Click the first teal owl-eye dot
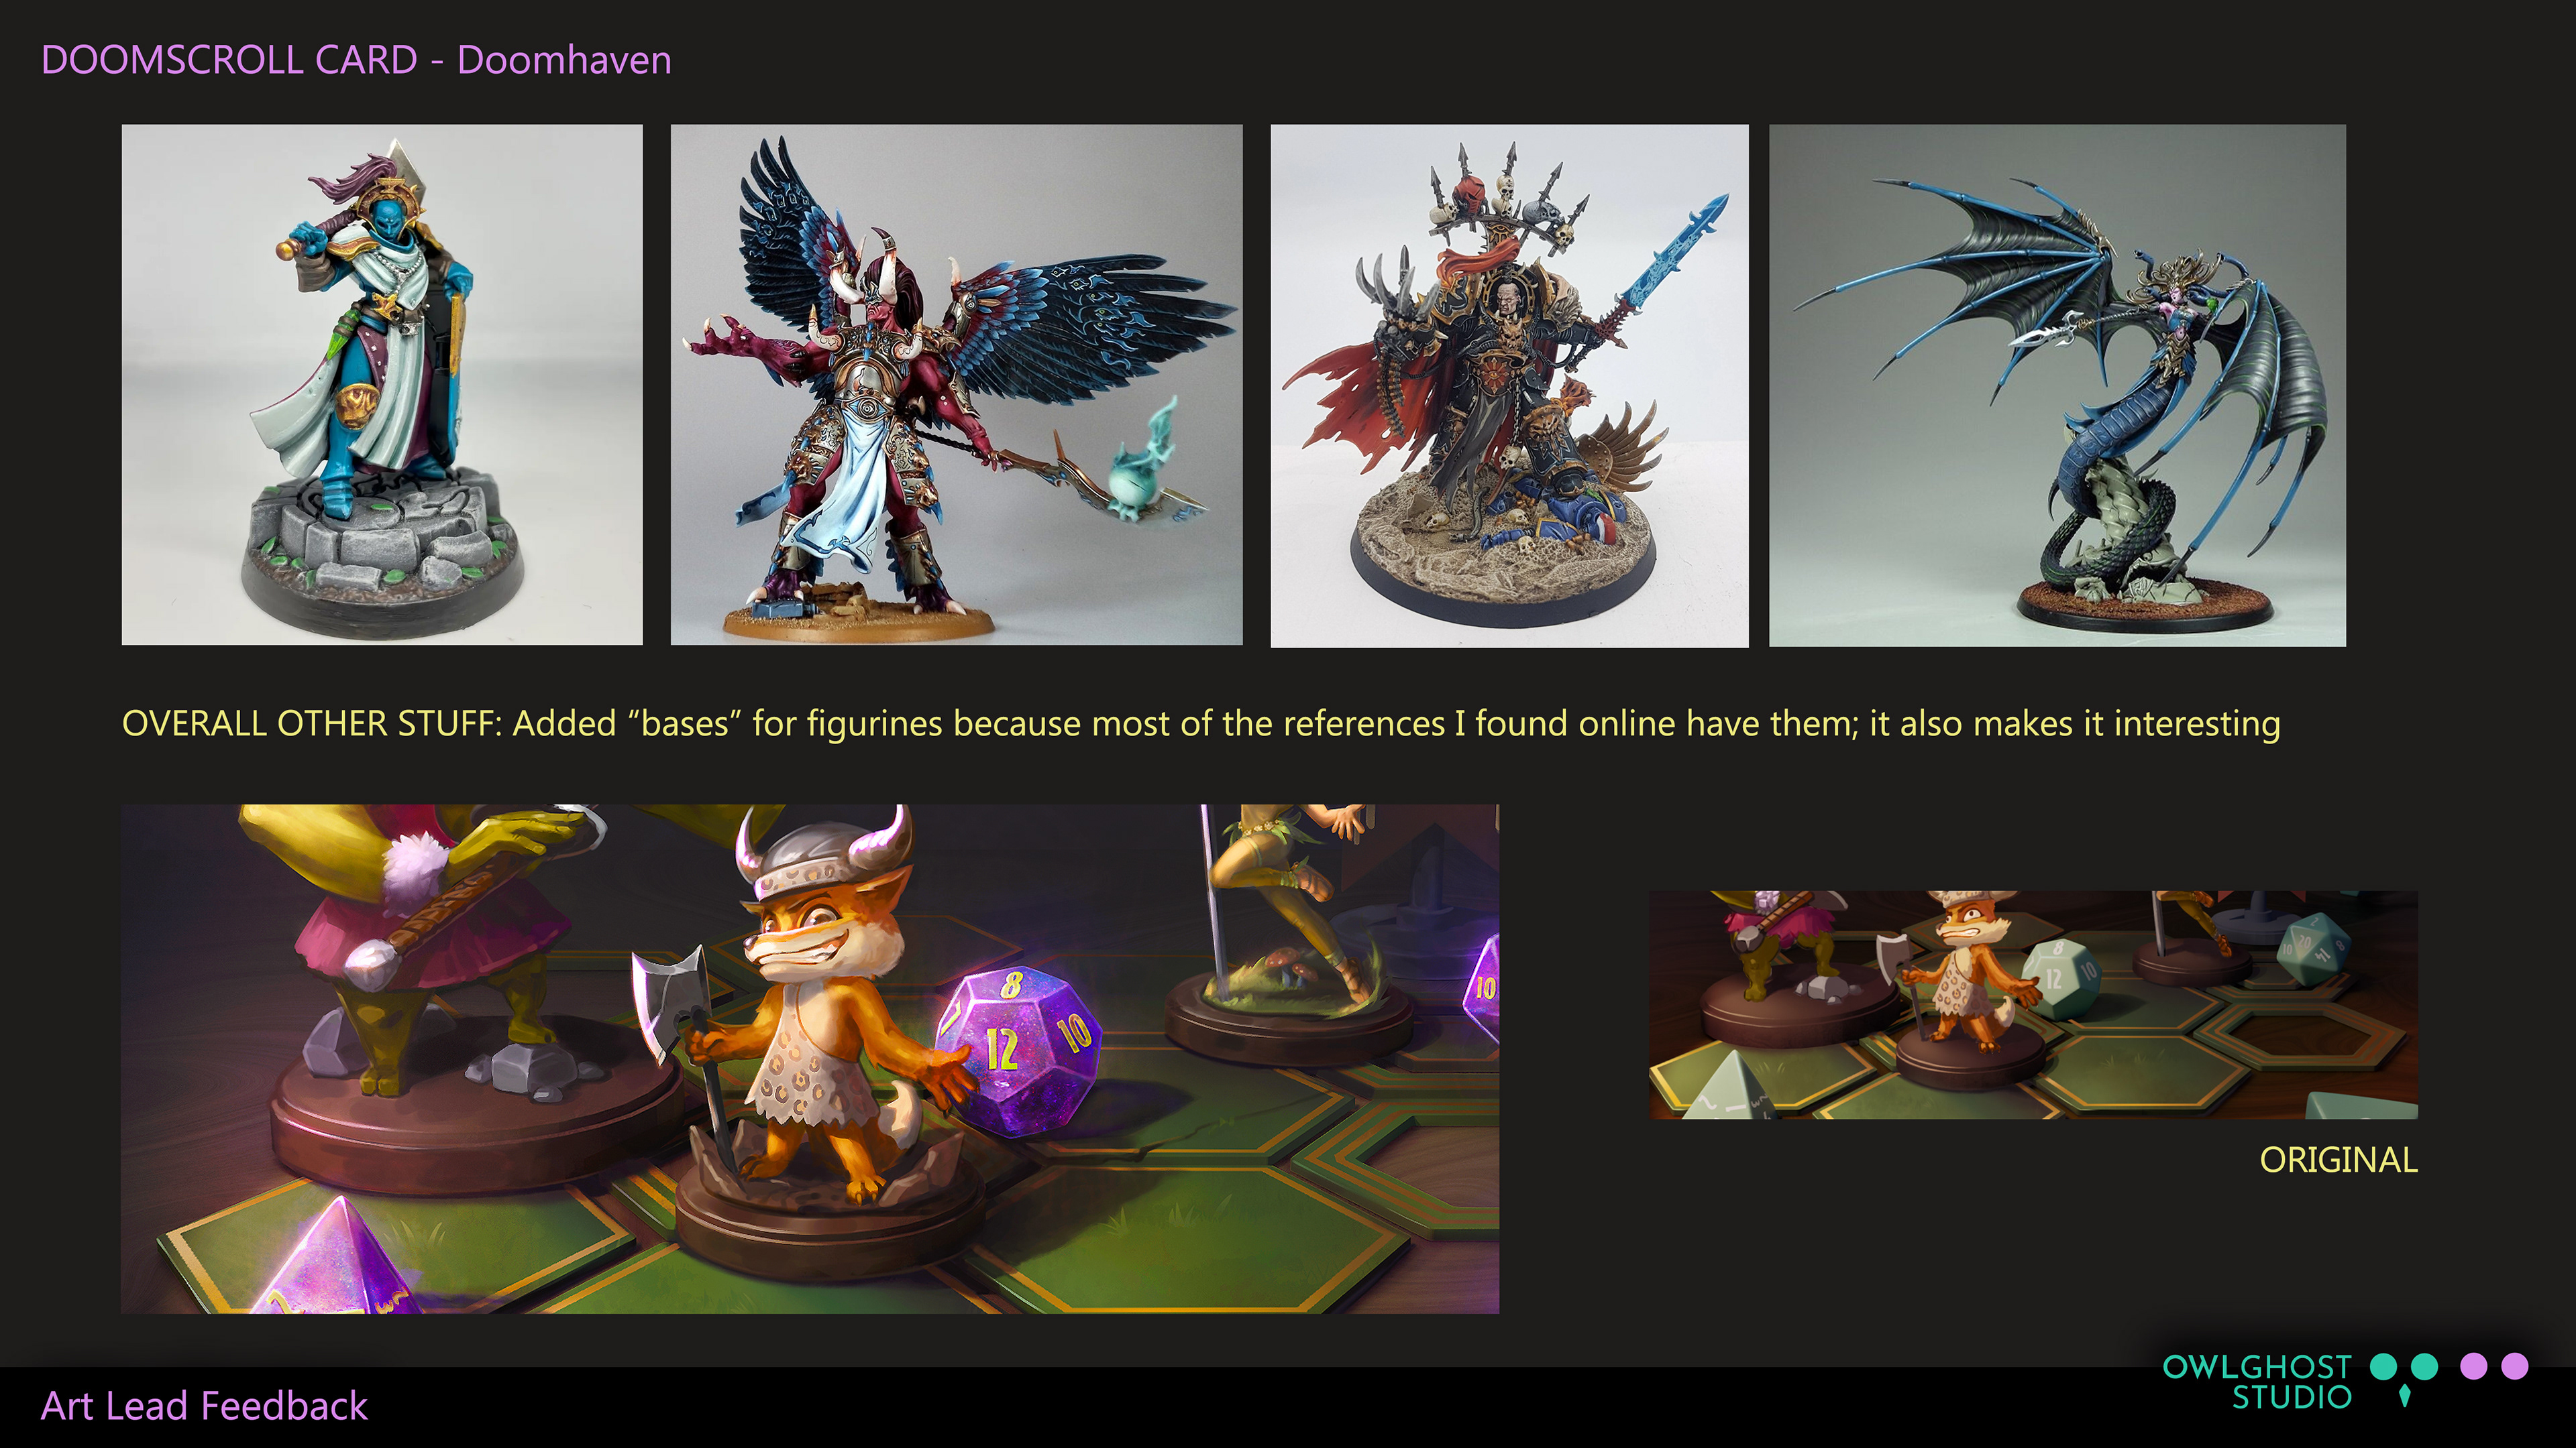Screen dimensions: 2576x1448 point(2383,1366)
